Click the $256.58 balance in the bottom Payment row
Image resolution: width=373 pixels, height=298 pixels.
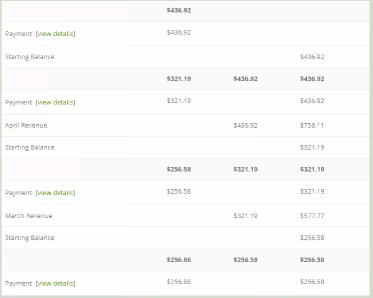point(312,282)
